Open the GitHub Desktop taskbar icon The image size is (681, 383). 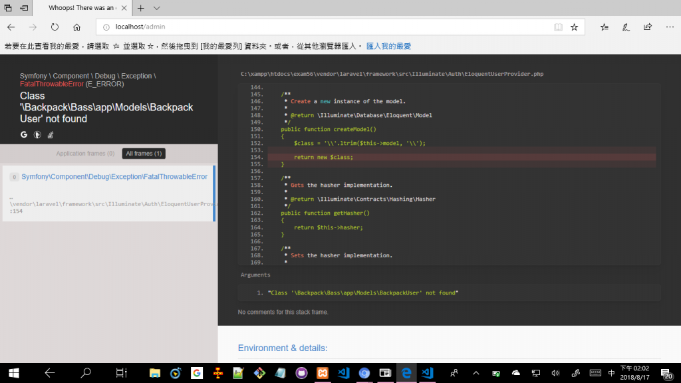coord(301,373)
